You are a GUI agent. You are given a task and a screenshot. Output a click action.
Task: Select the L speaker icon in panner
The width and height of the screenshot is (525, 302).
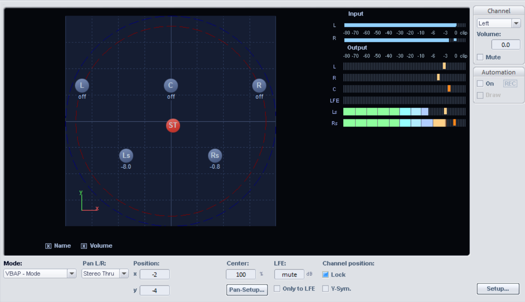82,85
